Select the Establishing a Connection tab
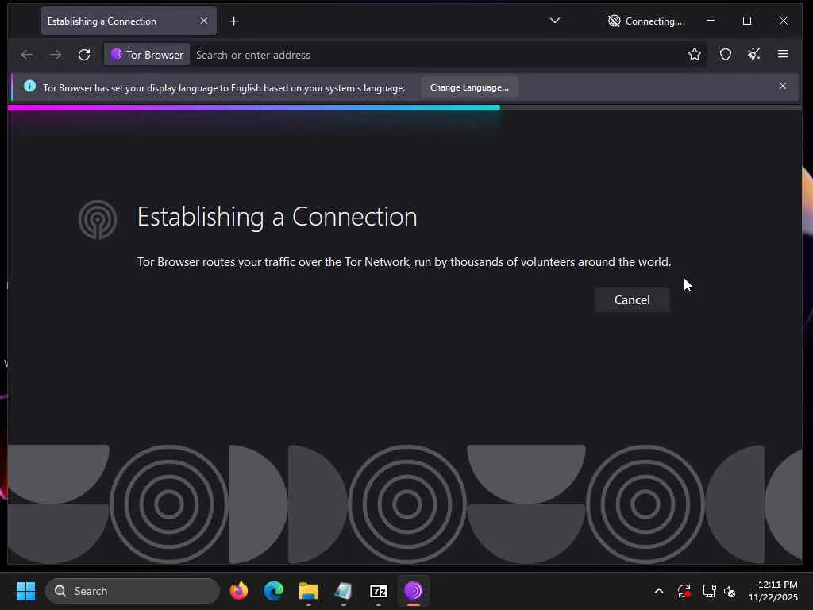This screenshot has width=813, height=610. pyautogui.click(x=129, y=21)
